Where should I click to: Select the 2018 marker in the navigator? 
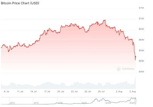(x=60, y=103)
